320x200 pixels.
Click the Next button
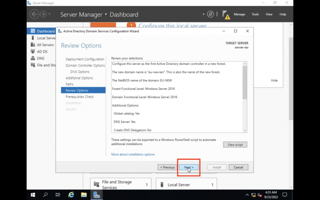pyautogui.click(x=189, y=167)
